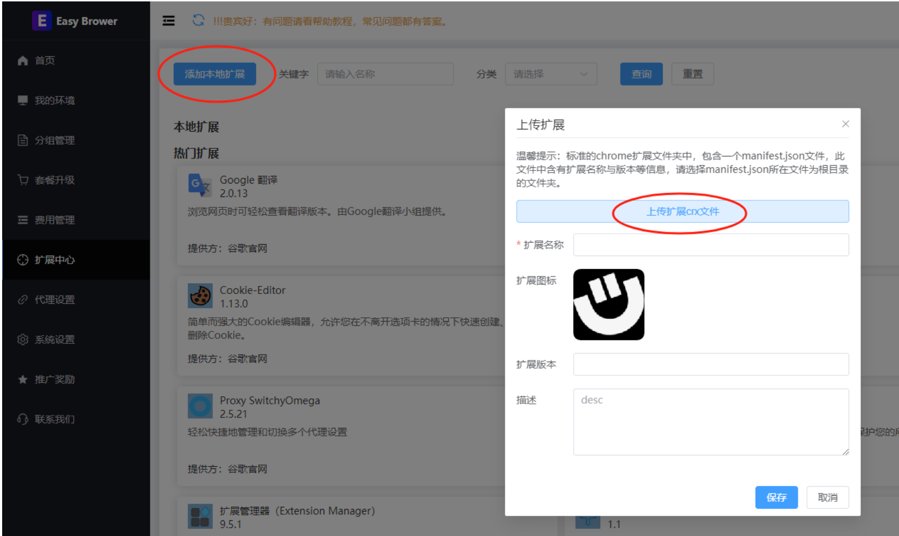The height and width of the screenshot is (536, 899).
Task: Click the 套餐升级 shopping cart icon
Action: click(x=23, y=180)
